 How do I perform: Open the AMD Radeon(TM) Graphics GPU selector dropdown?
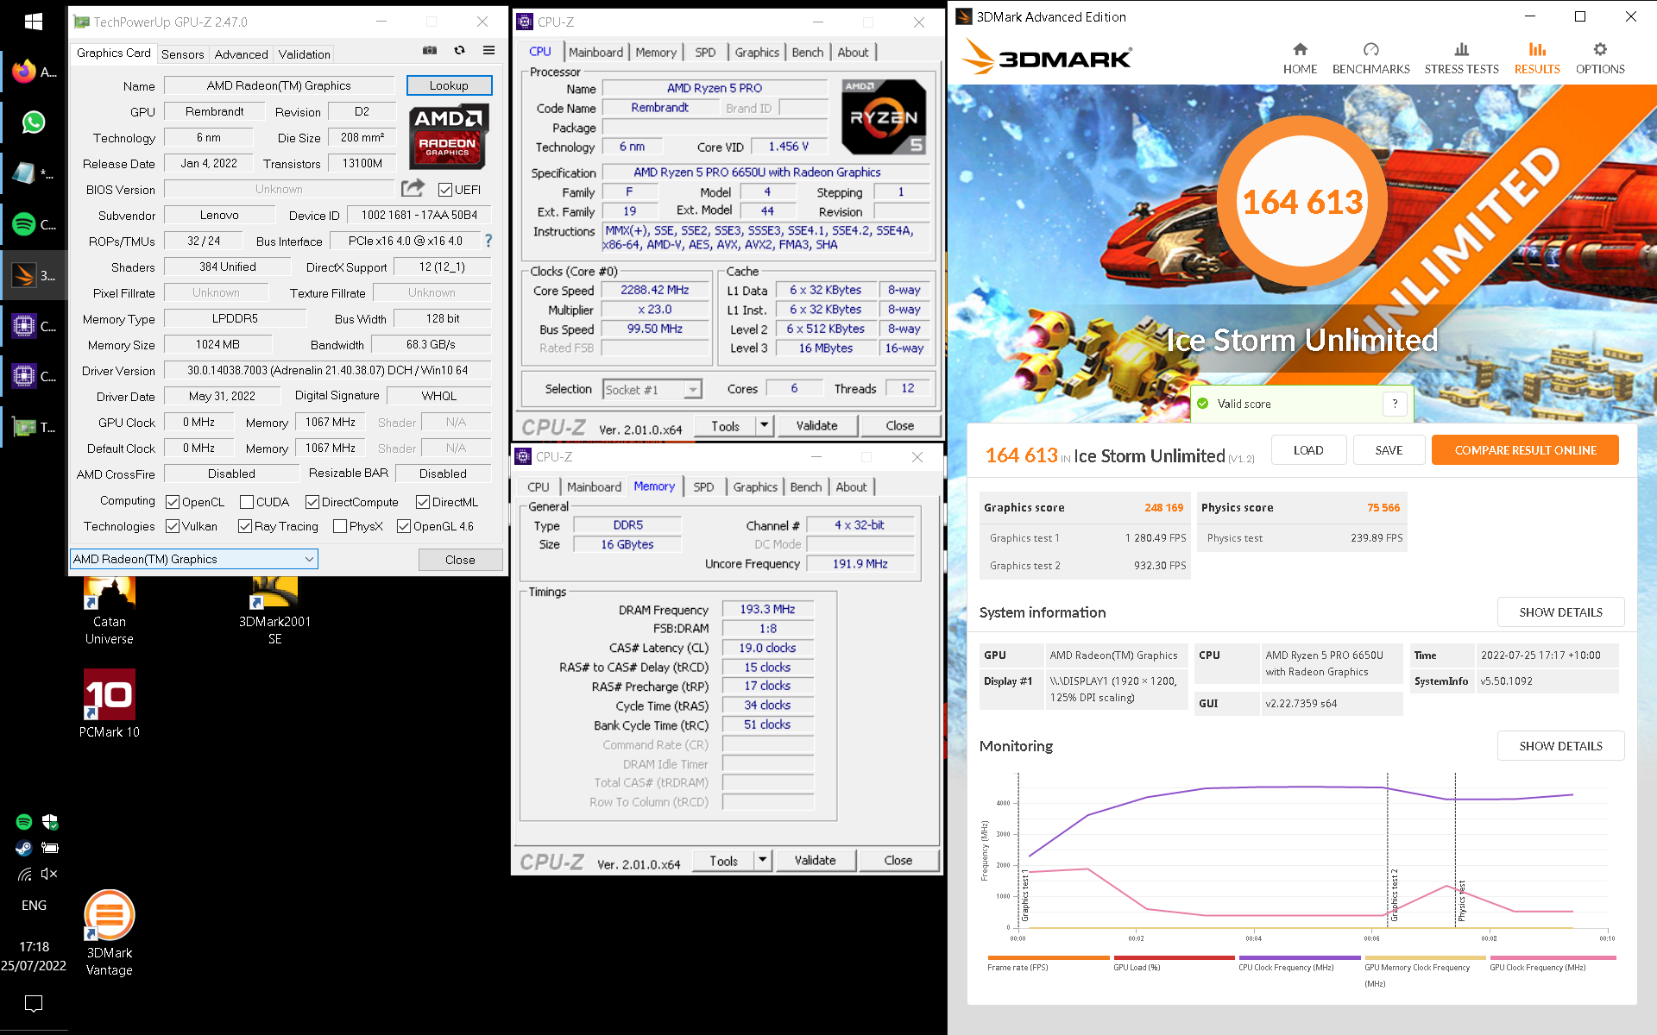point(194,559)
